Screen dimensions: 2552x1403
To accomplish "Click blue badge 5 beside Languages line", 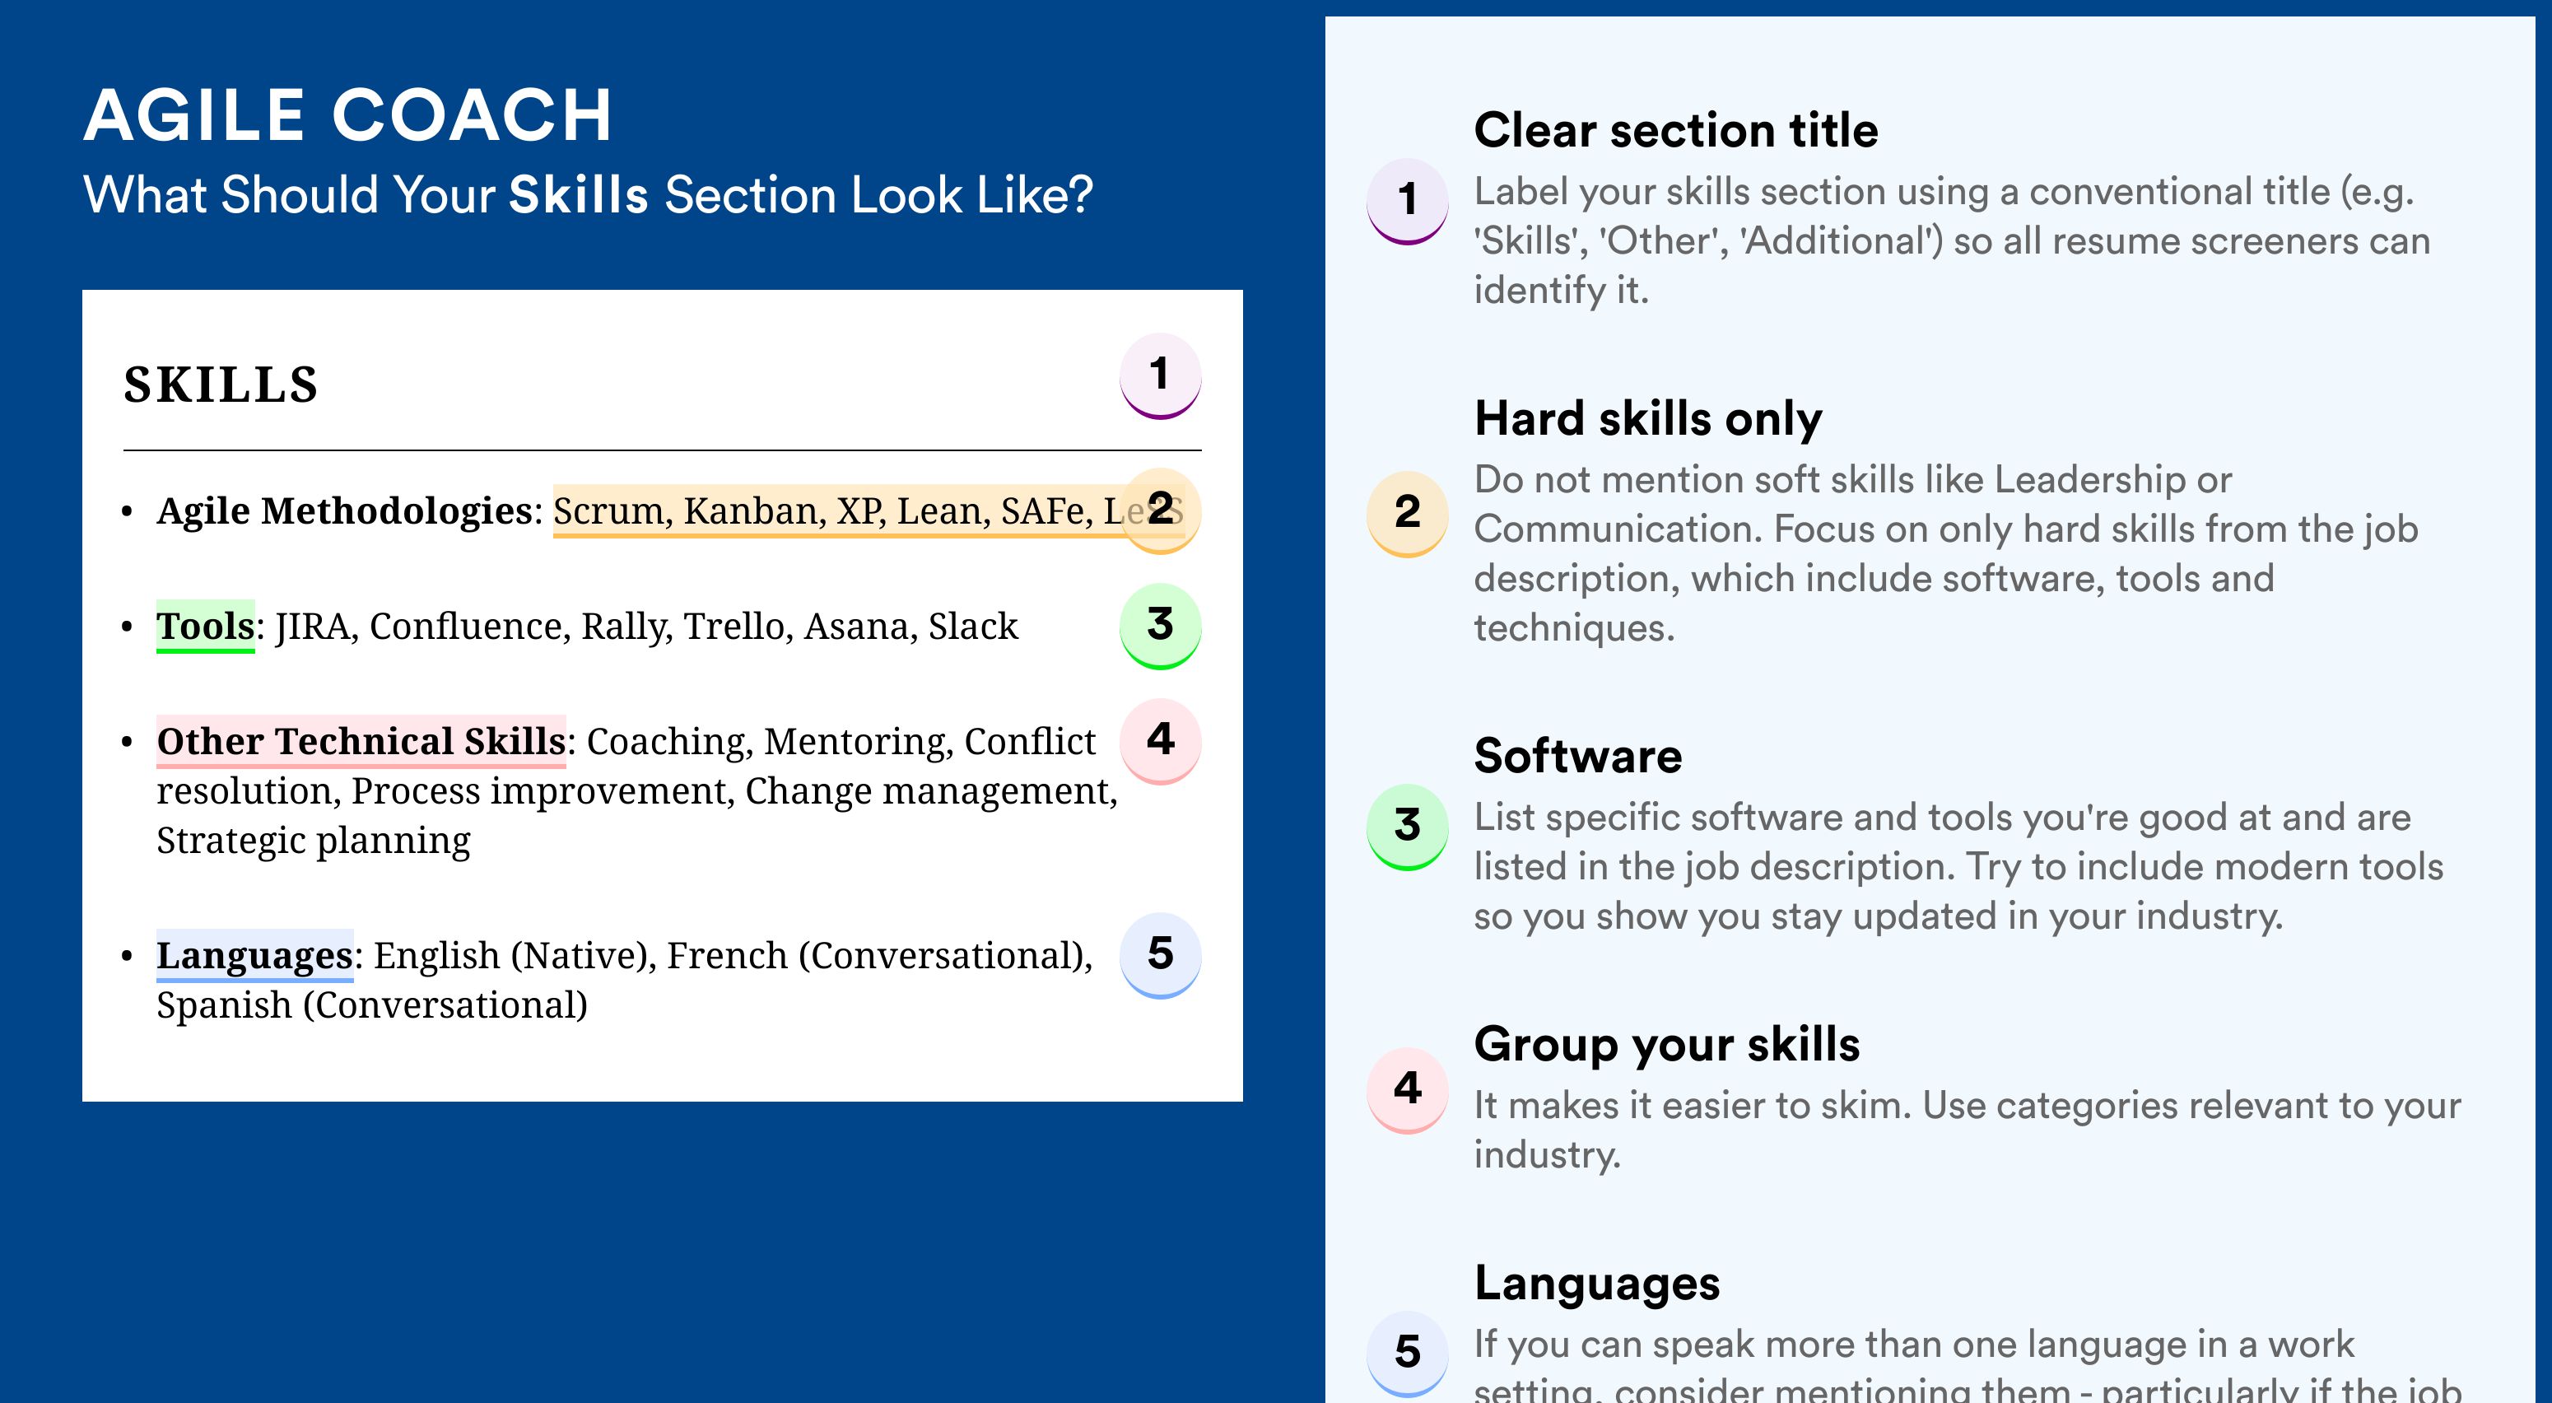I will (1160, 955).
